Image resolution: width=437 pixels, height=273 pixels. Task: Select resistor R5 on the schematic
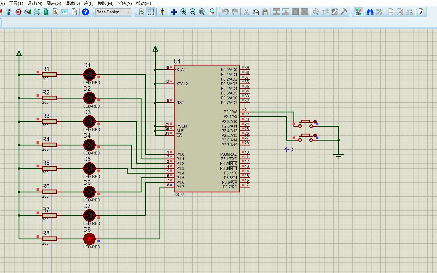click(50, 168)
